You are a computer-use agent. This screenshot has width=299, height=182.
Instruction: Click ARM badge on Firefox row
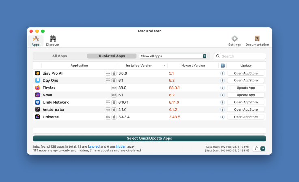coord(114,88)
